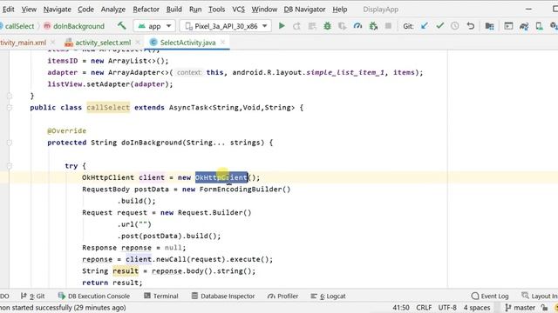Open the Window menu
Image resolution: width=558 pixels, height=313 pixels.
264,10
